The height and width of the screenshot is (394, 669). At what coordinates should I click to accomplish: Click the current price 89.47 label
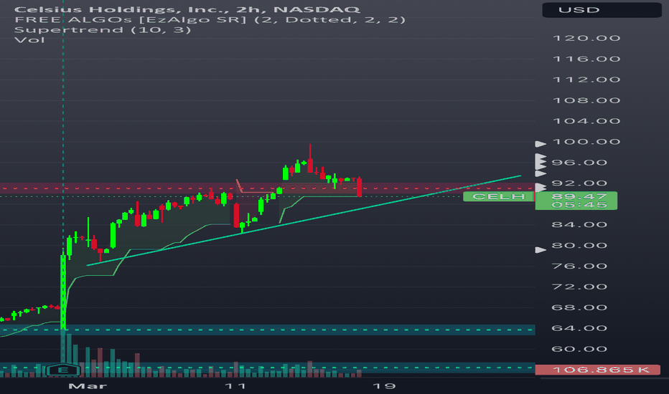tap(579, 196)
